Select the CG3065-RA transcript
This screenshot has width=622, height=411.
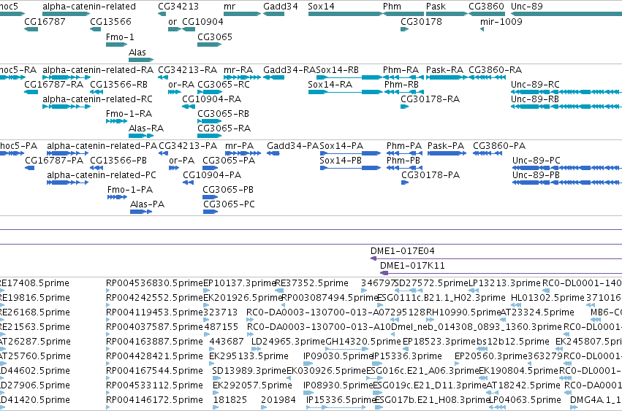pos(210,136)
